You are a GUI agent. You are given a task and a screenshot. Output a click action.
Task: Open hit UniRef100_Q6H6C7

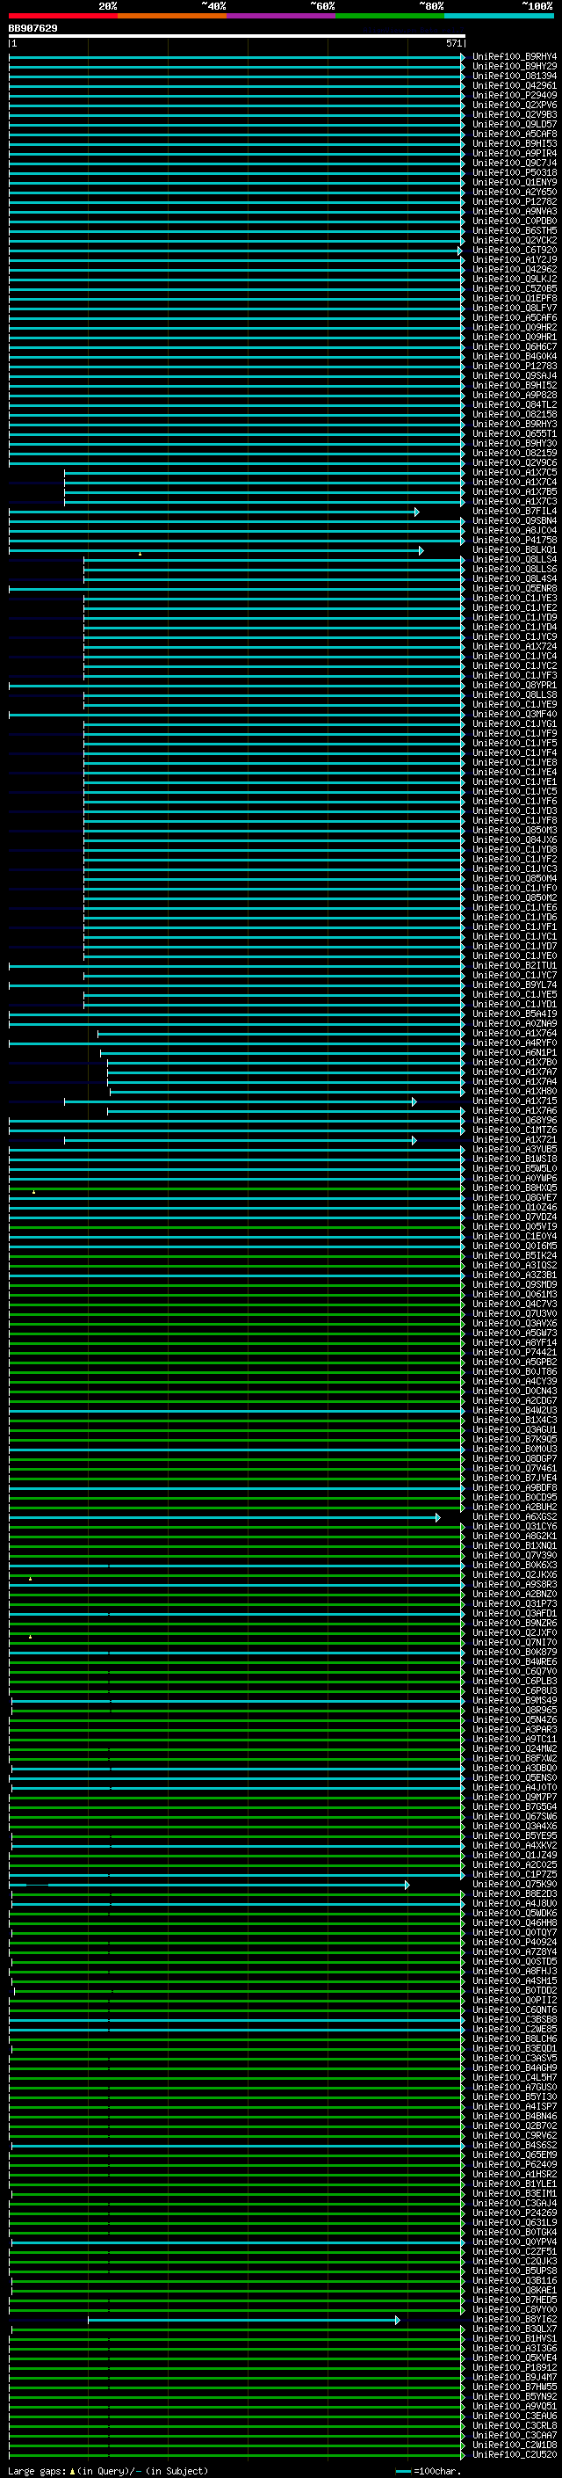pyautogui.click(x=514, y=347)
